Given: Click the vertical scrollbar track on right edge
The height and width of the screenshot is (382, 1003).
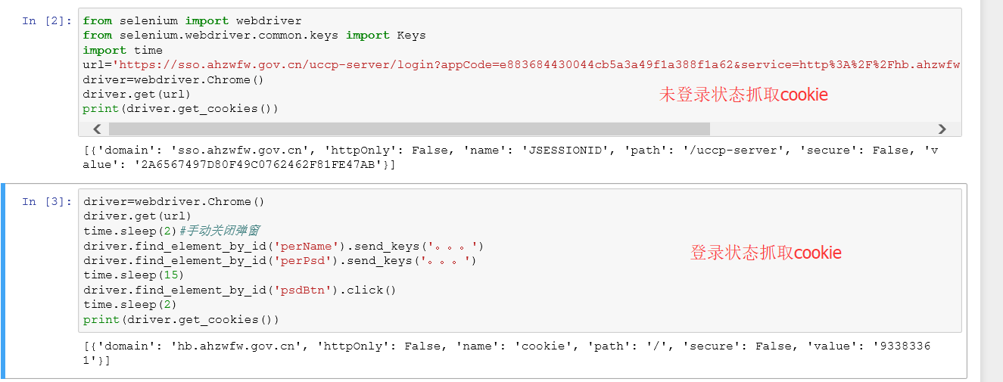Looking at the screenshot, I should click(x=992, y=191).
